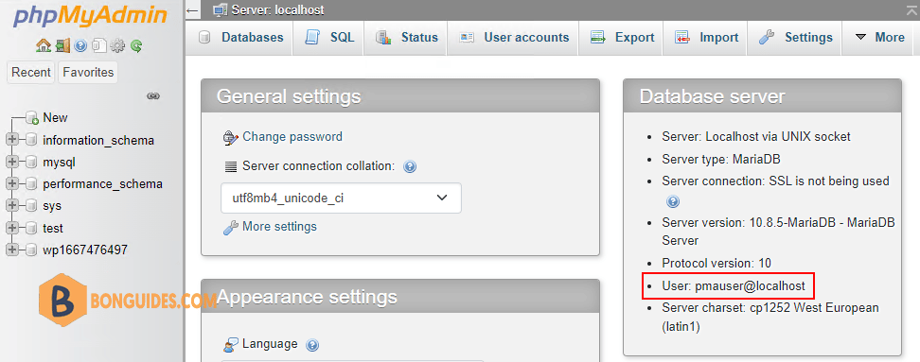Reload navigation panel with green arrow icon
Image resolution: width=920 pixels, height=362 pixels.
click(x=136, y=45)
